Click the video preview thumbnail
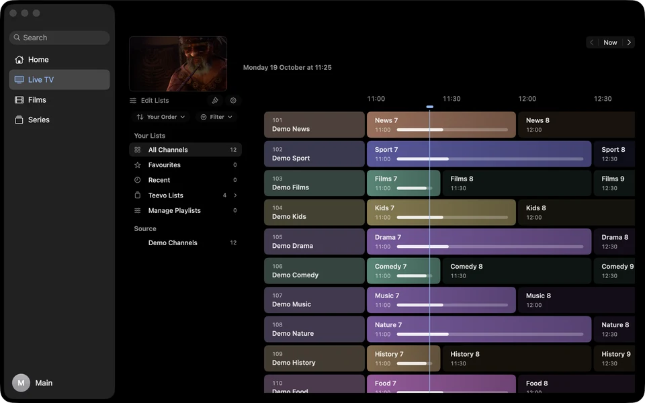This screenshot has width=645, height=403. pos(178,64)
